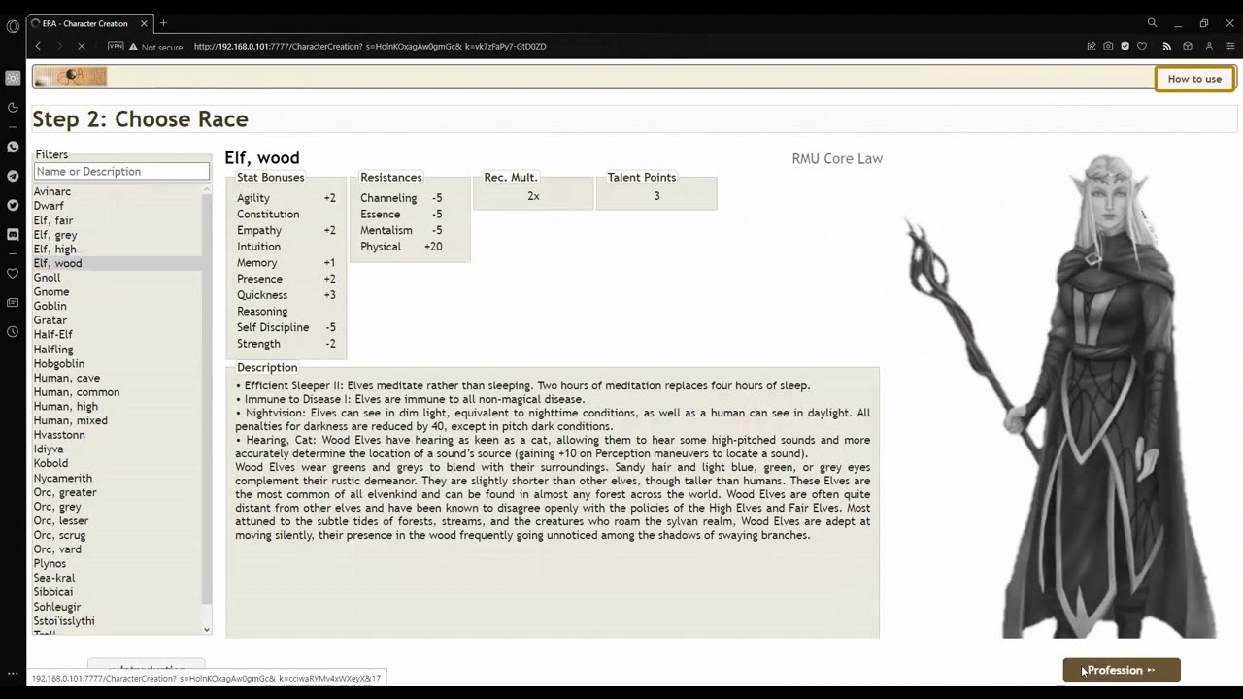Open the RSS feed icon in toolbar
The width and height of the screenshot is (1243, 699).
point(1166,46)
